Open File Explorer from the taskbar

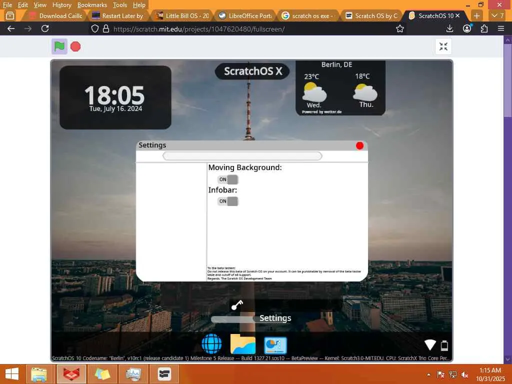(39, 374)
